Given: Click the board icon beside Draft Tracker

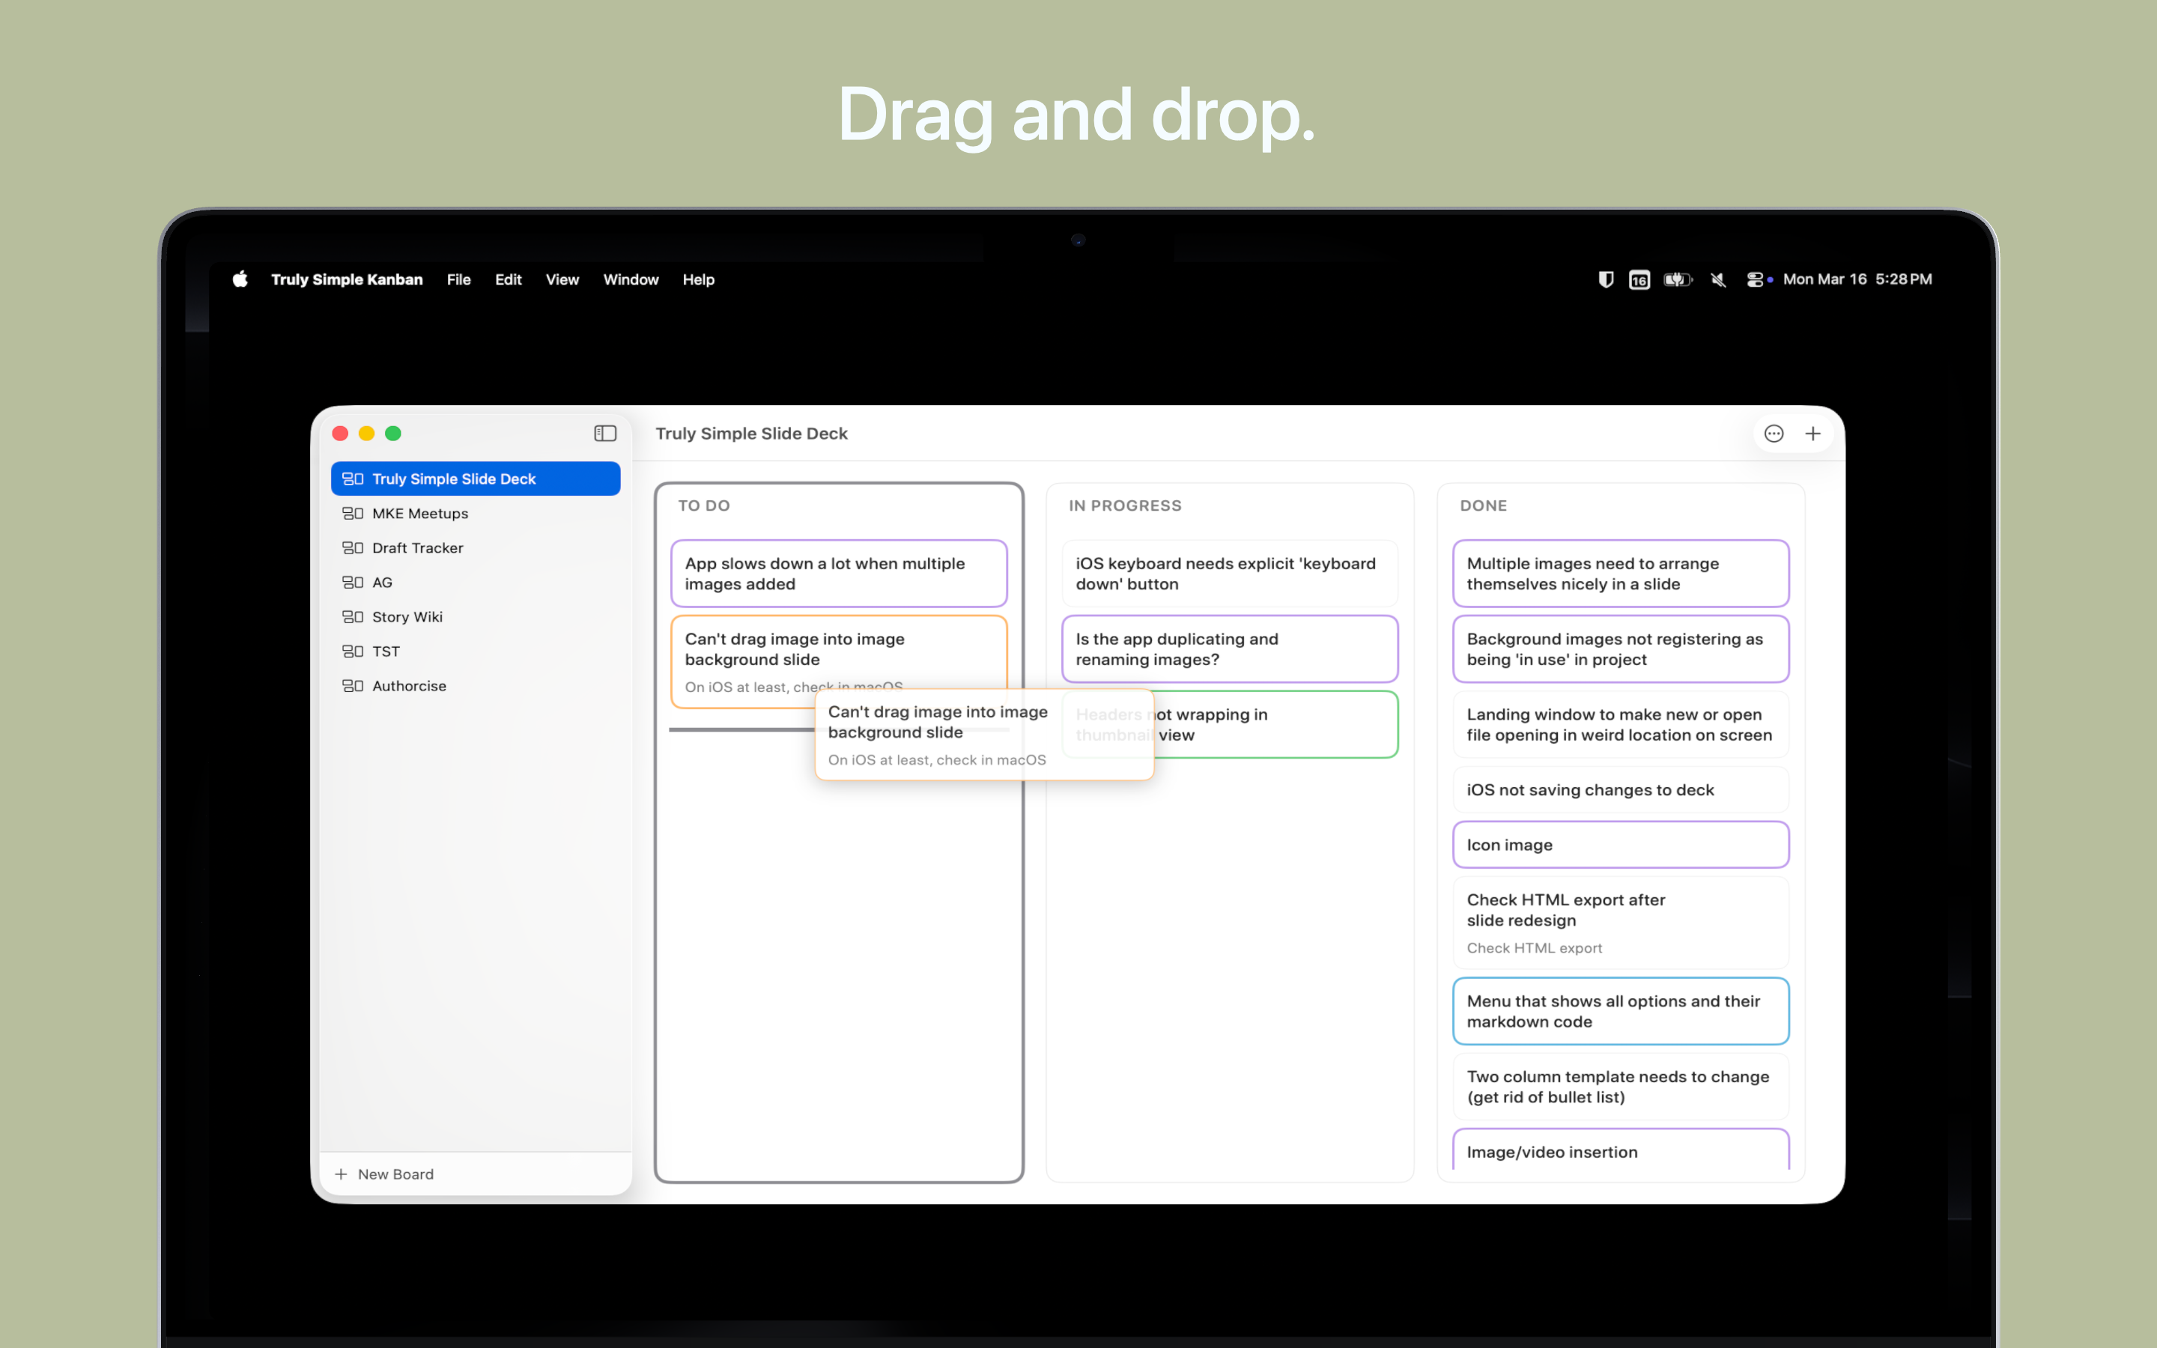Looking at the screenshot, I should coord(353,547).
